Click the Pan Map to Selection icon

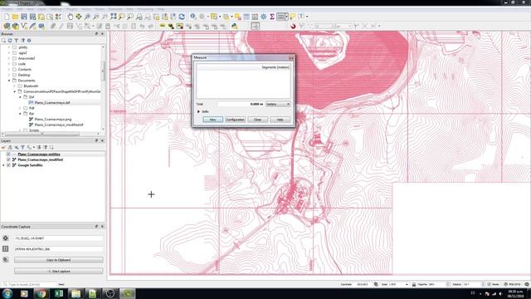coord(79,17)
